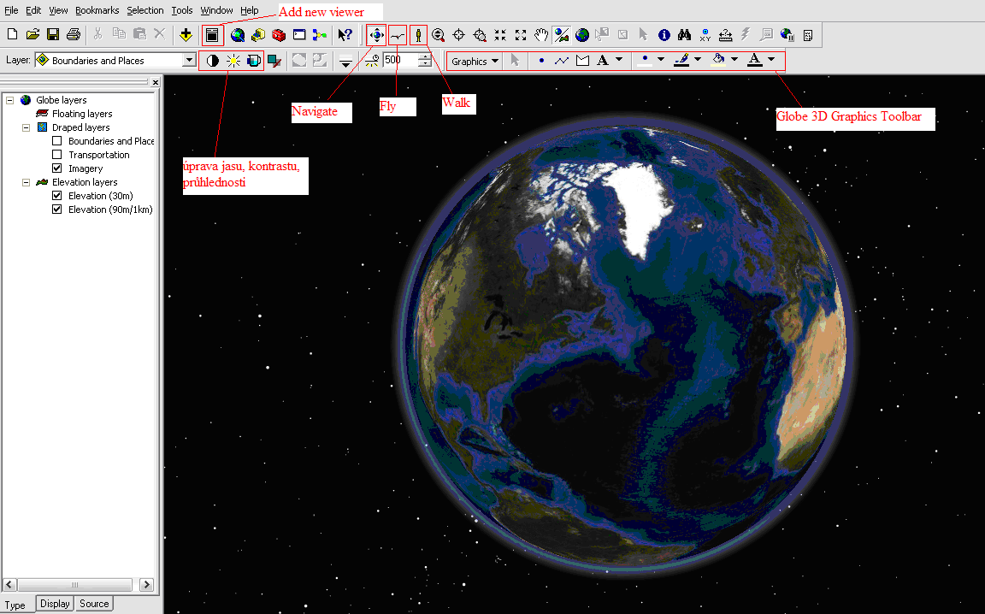Select the zoom in/out magnifier tool
Image resolution: width=985 pixels, height=614 pixels.
pyautogui.click(x=439, y=35)
